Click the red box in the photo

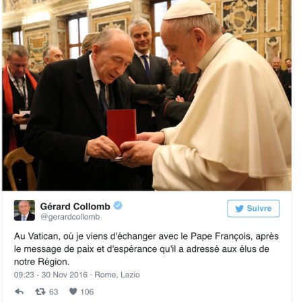[x=122, y=127]
